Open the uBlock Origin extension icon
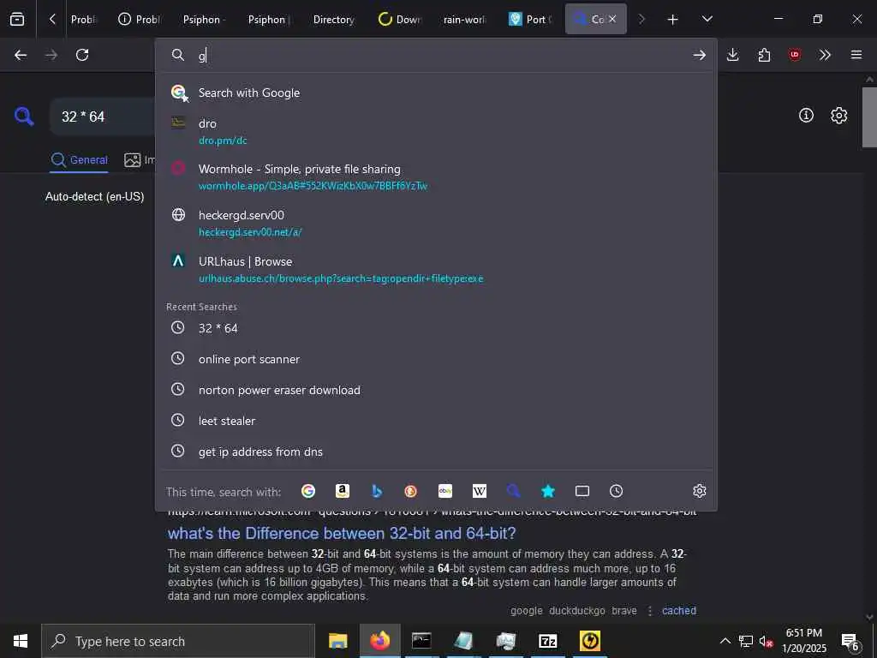 (x=795, y=55)
